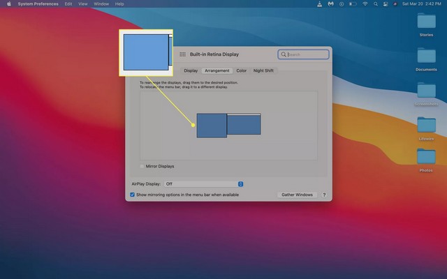Open the Apple menu
Viewport: 447px width, 279px height.
(x=9, y=3)
